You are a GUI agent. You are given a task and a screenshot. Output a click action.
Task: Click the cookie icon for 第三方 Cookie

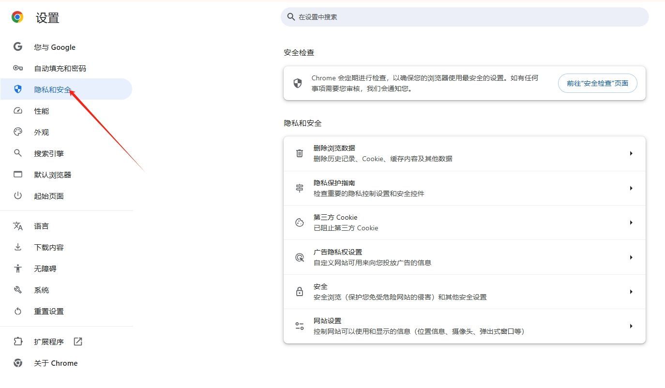[300, 223]
